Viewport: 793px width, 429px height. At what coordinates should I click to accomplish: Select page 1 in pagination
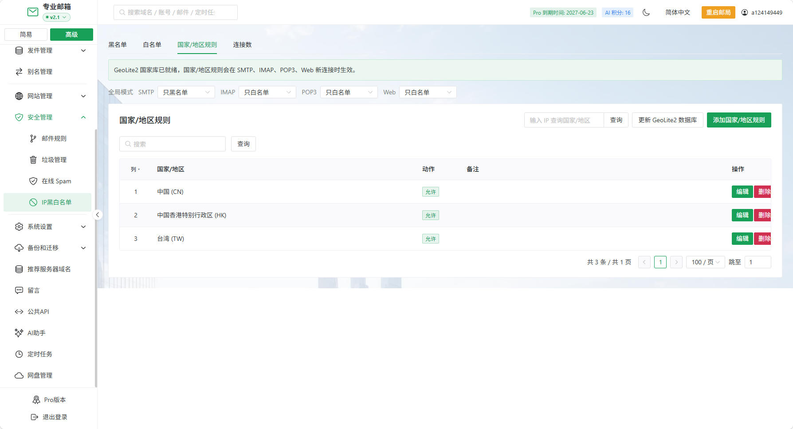pyautogui.click(x=660, y=262)
